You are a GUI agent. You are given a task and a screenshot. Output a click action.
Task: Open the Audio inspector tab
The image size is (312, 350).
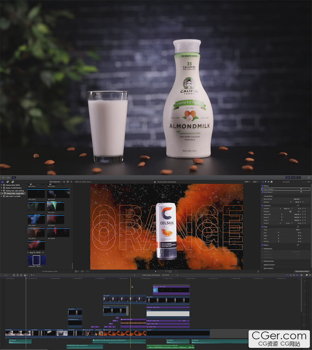coord(269,182)
